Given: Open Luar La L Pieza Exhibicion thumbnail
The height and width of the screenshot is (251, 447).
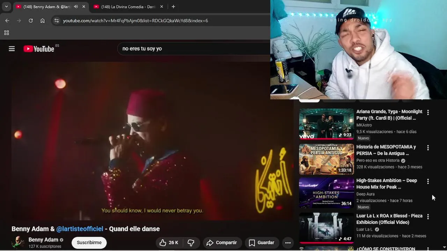Looking at the screenshot, I should [326, 228].
